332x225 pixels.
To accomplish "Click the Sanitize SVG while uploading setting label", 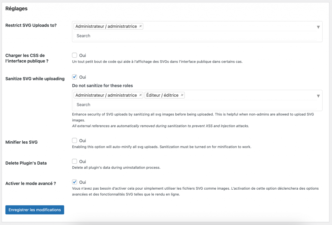I will [x=35, y=78].
